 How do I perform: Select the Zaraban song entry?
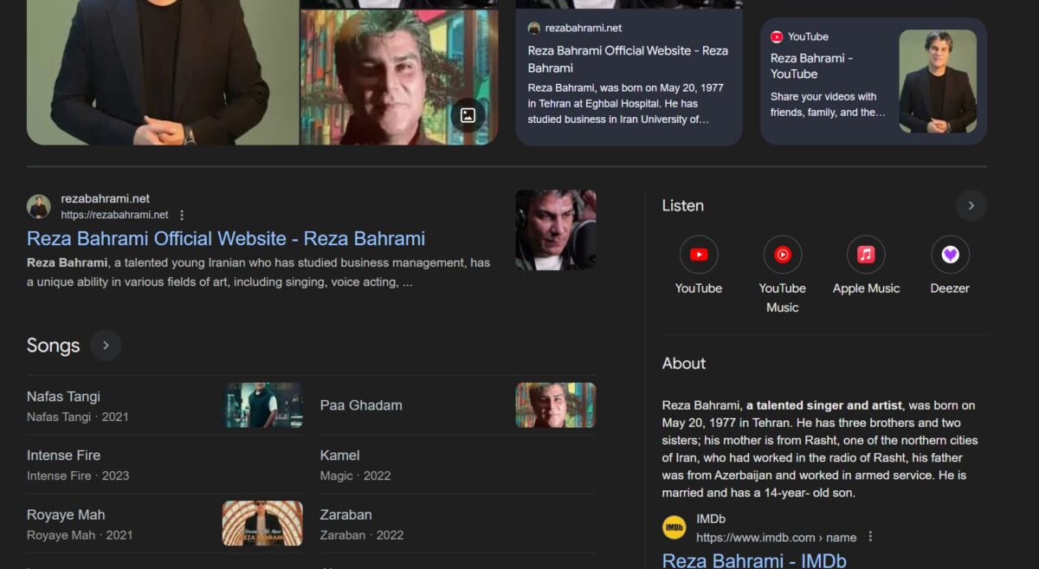(346, 515)
